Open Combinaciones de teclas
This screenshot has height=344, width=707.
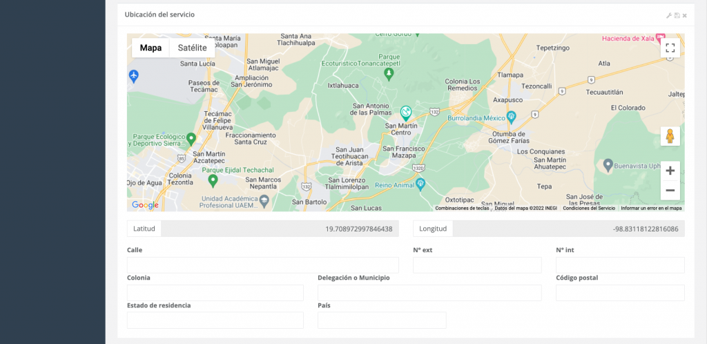[462, 209]
